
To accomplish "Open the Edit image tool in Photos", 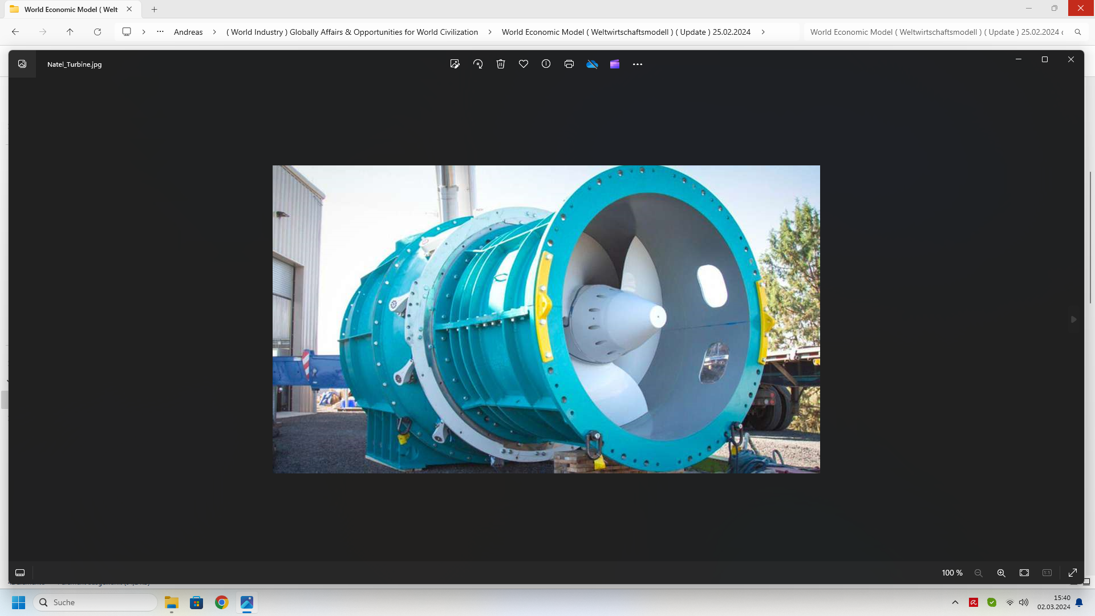I will tap(455, 64).
